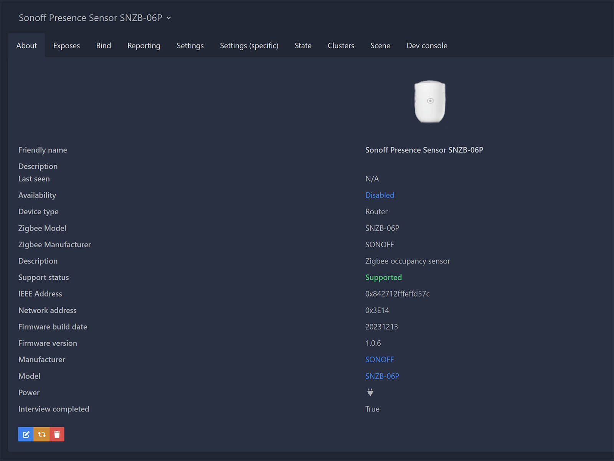Viewport: 614px width, 461px height.
Task: Open the Settings (specific) tab
Action: [x=249, y=46]
